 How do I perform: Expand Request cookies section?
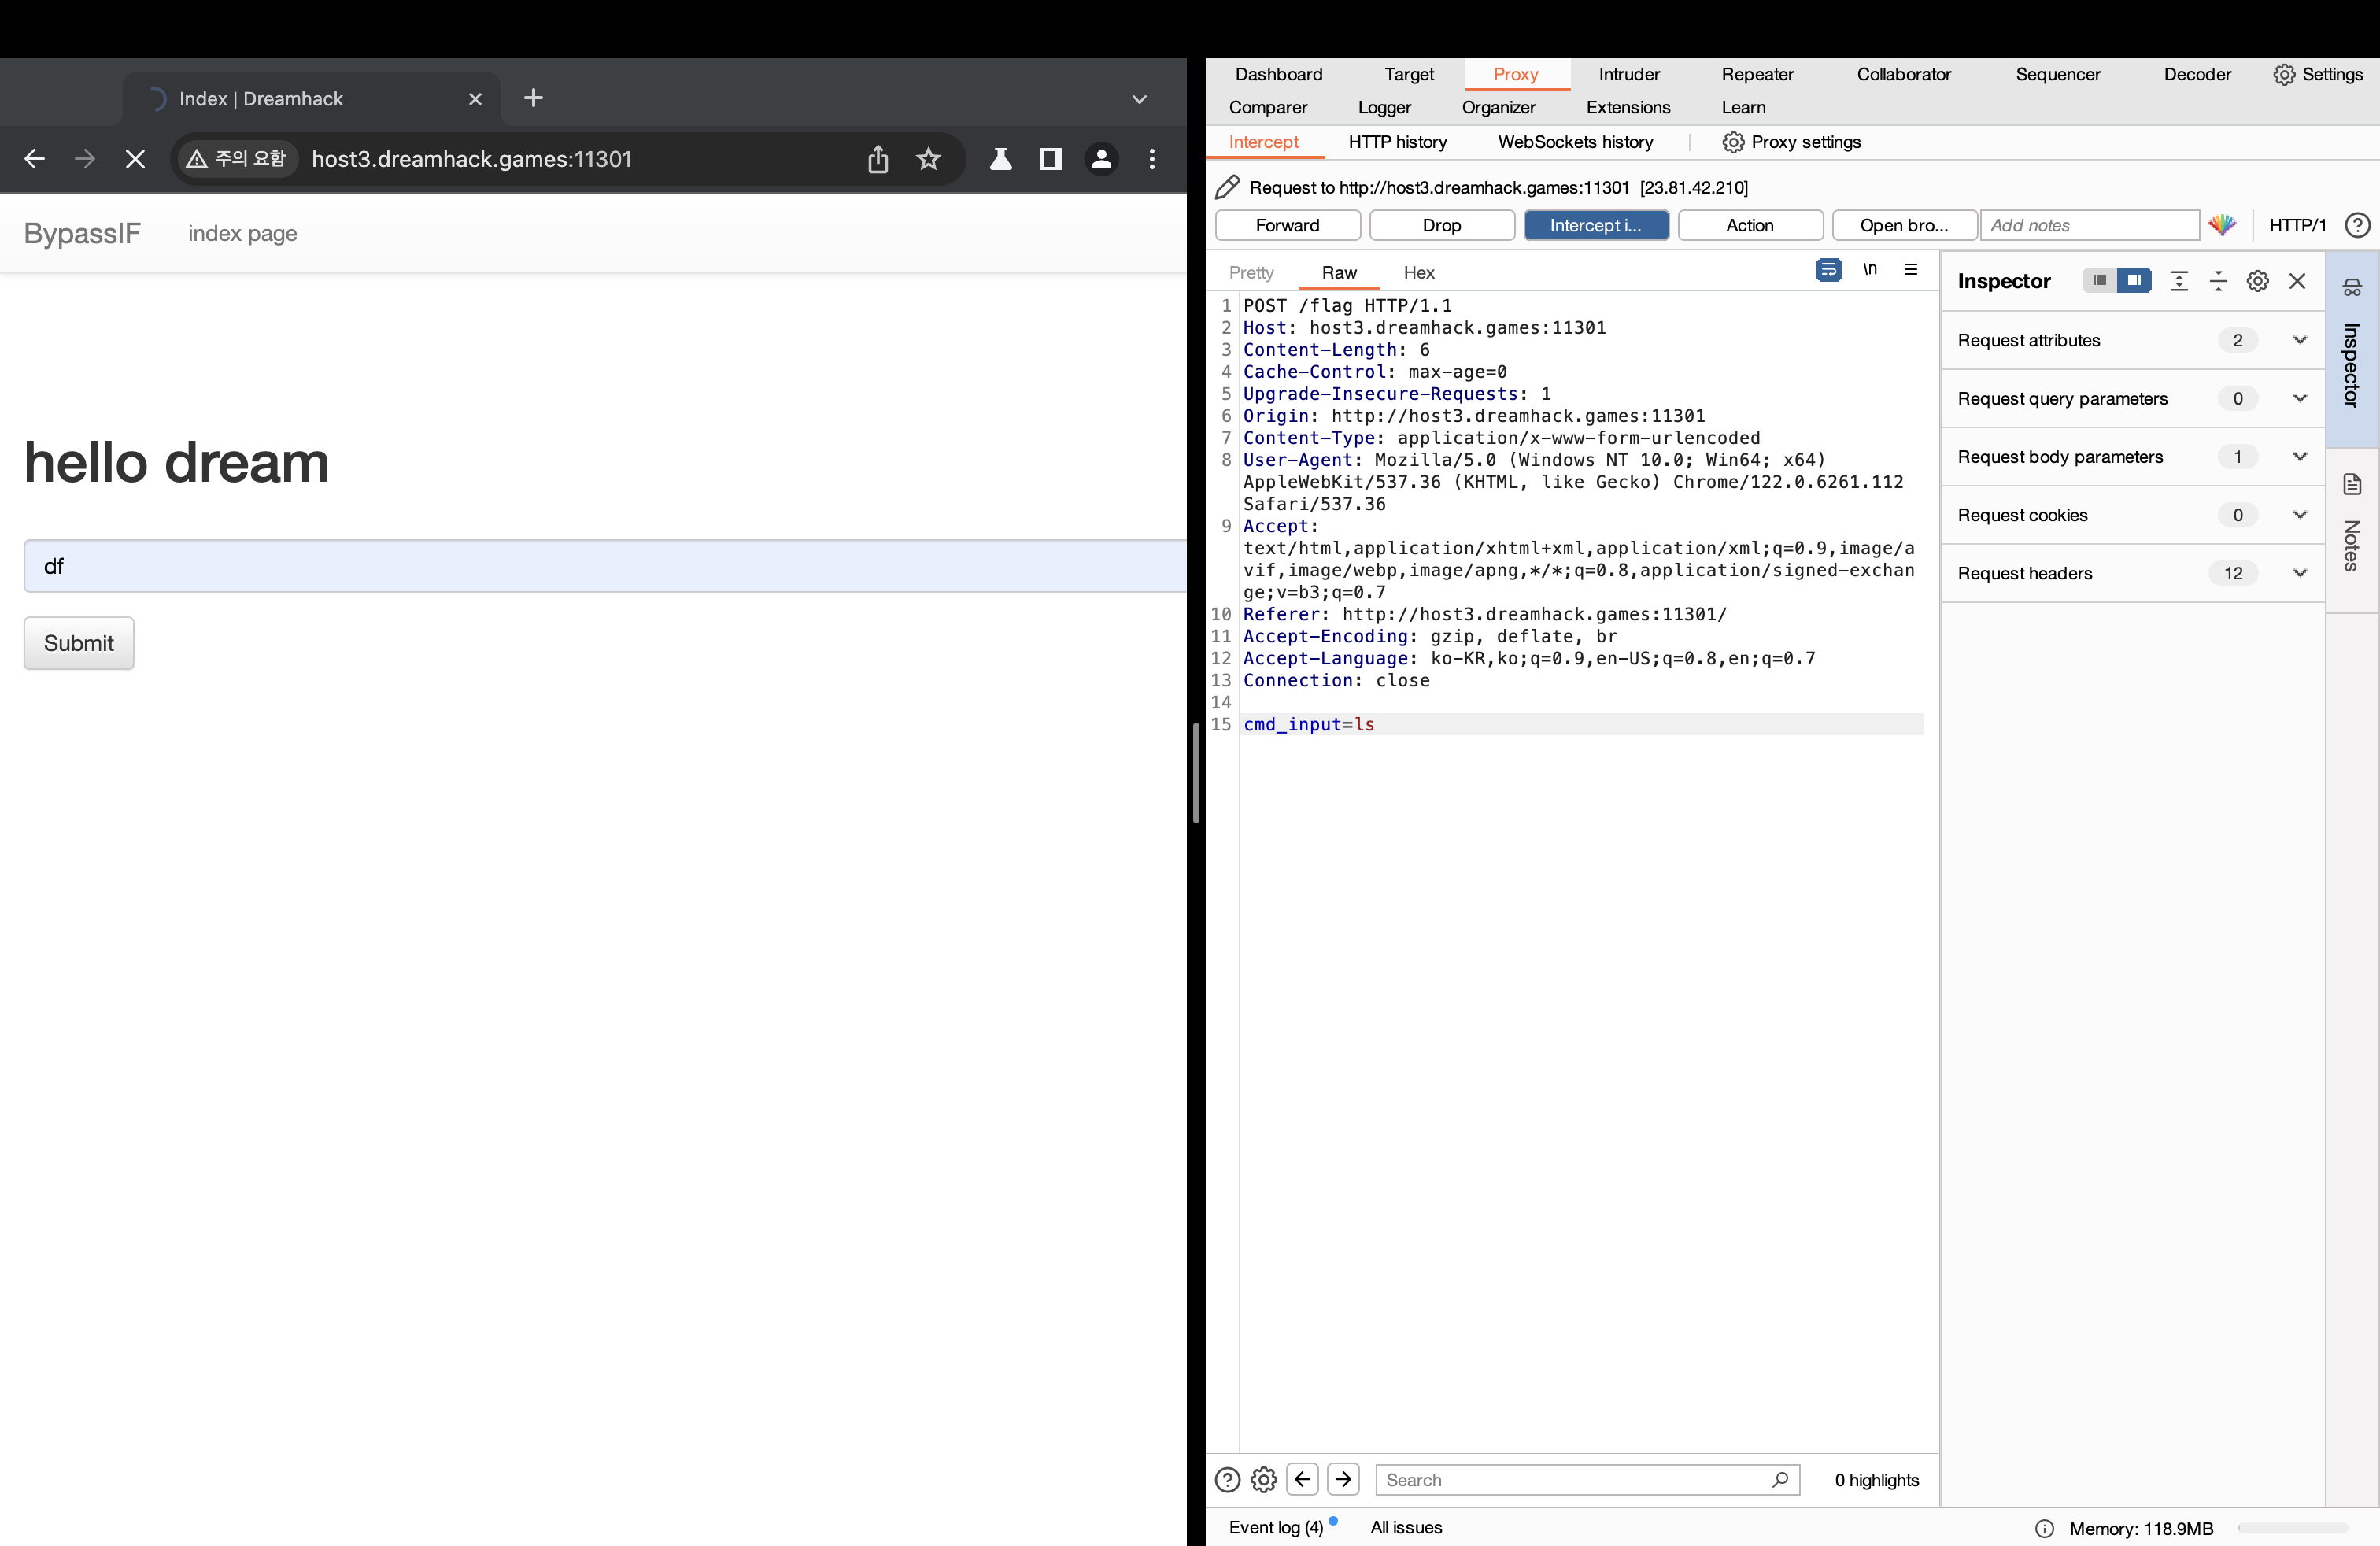2132,515
